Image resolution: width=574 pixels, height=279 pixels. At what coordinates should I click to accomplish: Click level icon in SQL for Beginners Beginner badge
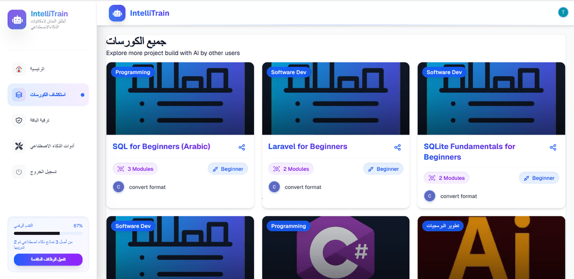point(215,169)
